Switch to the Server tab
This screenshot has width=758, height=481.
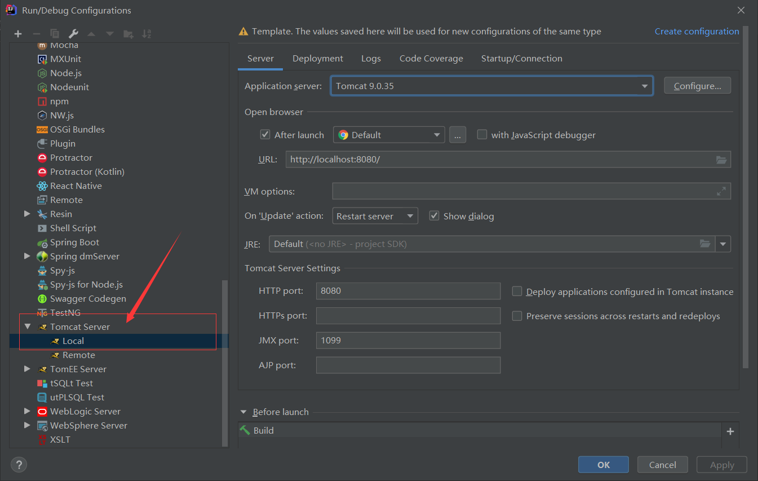point(260,59)
